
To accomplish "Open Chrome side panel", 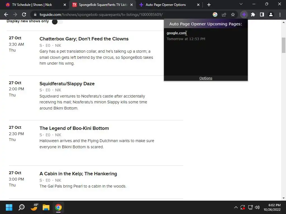I will click(262, 14).
